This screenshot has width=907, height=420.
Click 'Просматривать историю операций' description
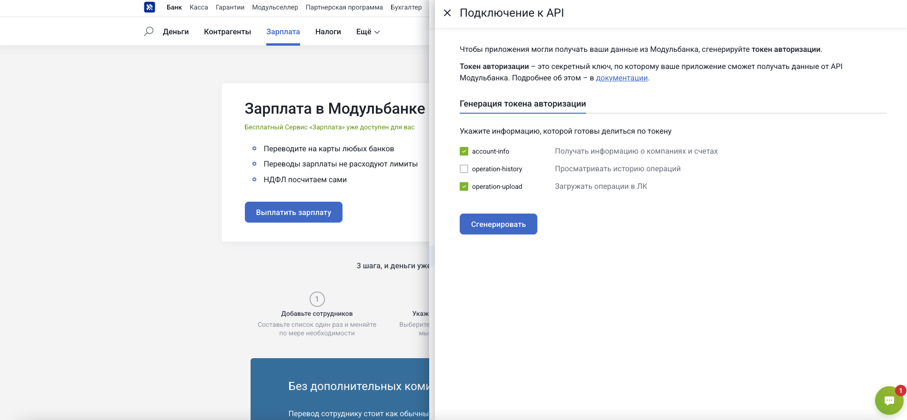(618, 169)
